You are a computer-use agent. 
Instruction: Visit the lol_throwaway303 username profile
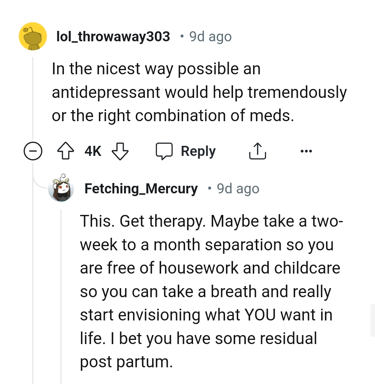(x=113, y=36)
